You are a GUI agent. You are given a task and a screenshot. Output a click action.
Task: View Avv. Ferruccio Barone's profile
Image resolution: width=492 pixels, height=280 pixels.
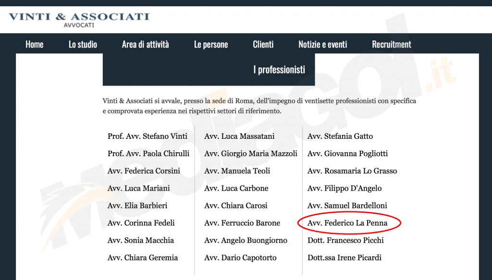point(242,223)
